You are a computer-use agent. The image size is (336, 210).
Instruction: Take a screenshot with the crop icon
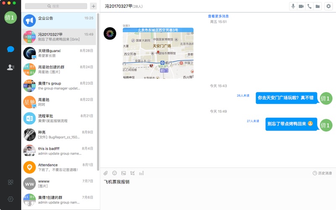(x=132, y=173)
